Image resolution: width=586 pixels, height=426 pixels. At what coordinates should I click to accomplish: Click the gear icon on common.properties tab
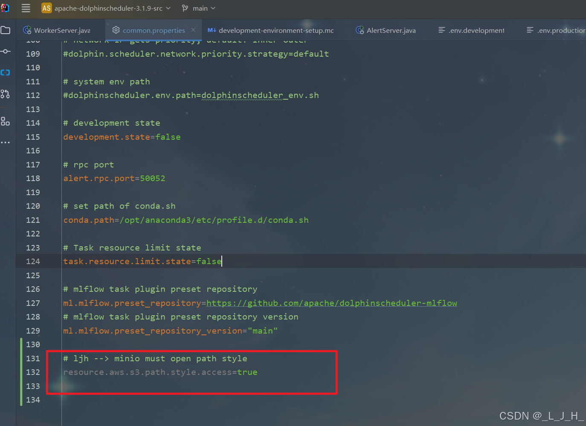pos(116,30)
